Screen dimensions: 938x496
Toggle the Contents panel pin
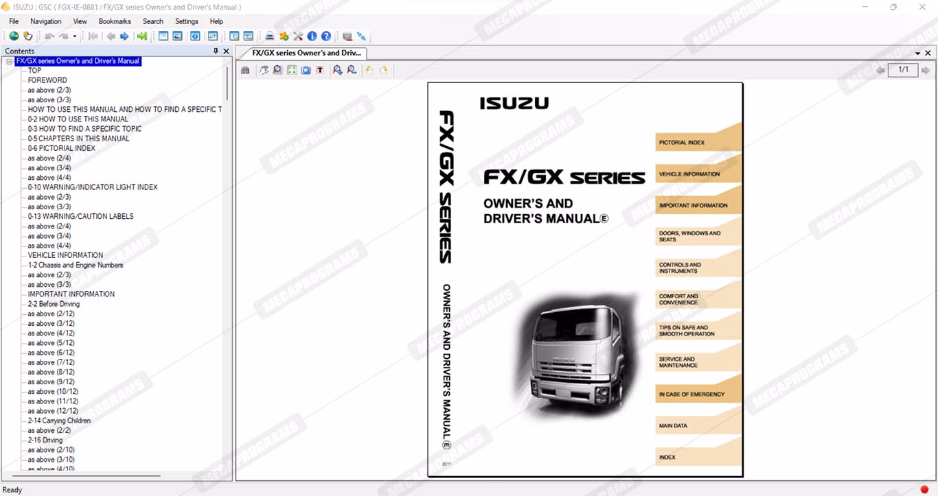216,51
